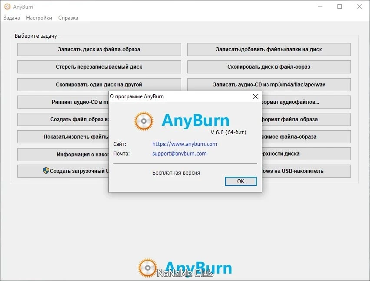
Task: Minimize the AnyBurn window
Action: point(320,7)
